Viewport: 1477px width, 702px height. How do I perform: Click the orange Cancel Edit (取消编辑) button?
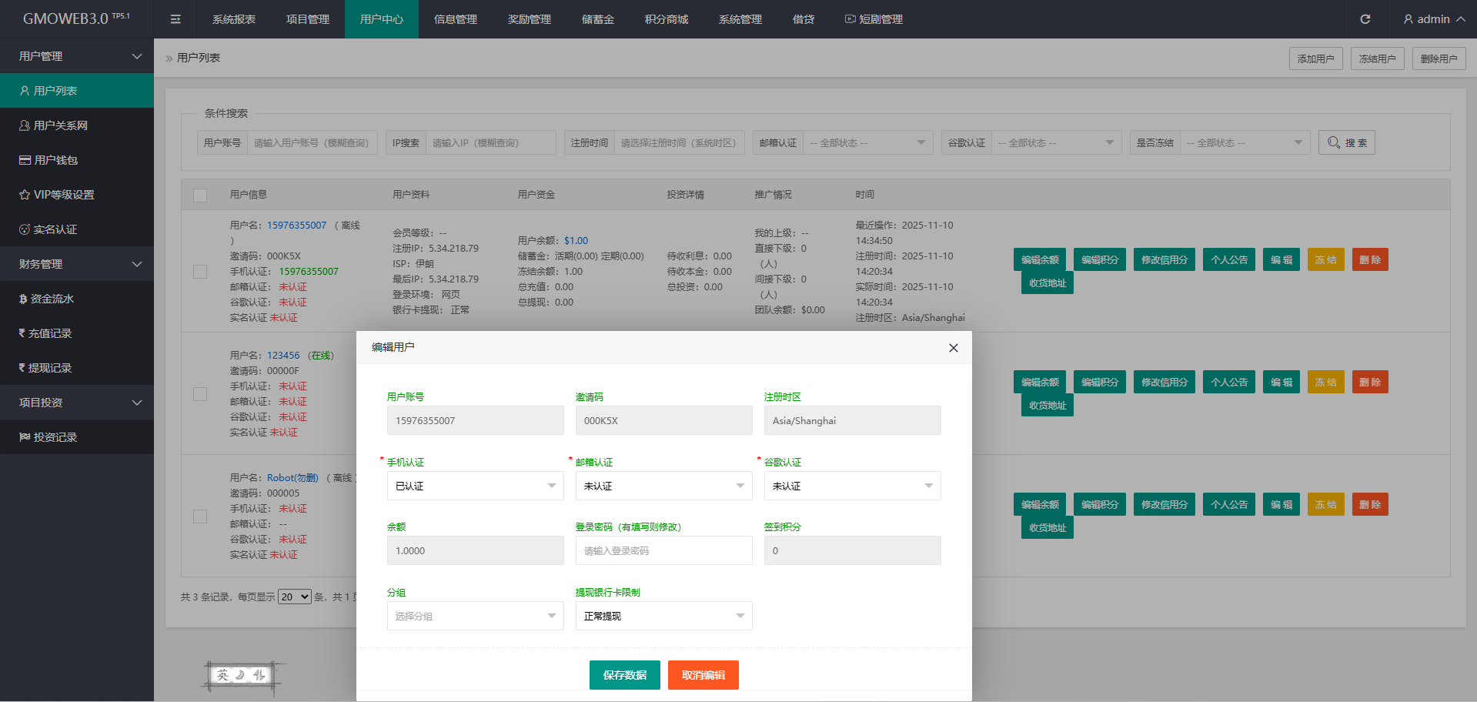click(x=703, y=675)
